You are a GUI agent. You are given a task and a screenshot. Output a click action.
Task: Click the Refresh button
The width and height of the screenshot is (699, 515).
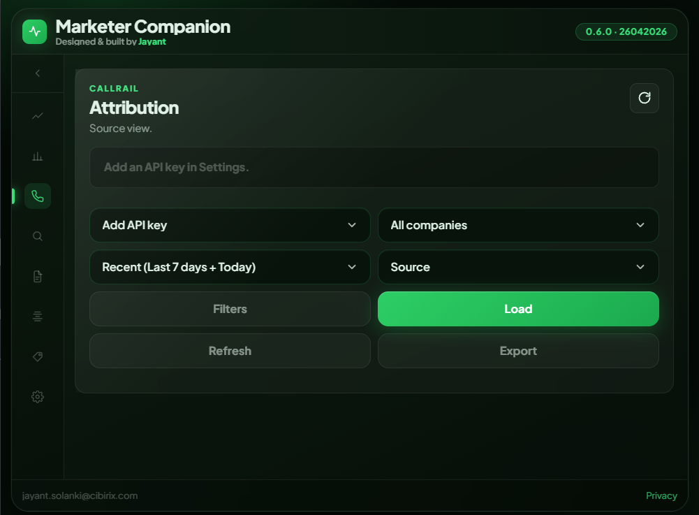tap(230, 351)
